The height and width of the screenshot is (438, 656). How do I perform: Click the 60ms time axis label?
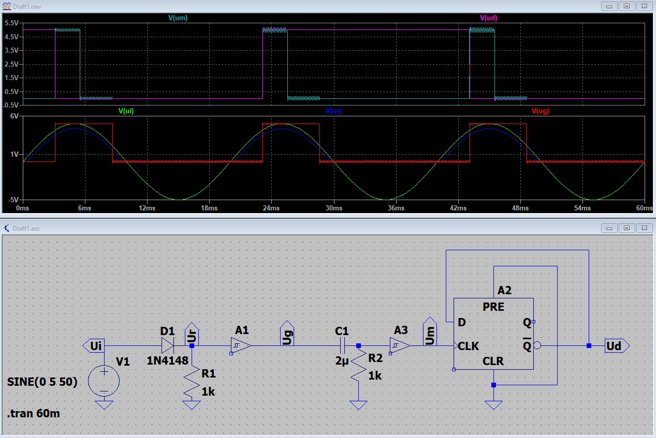coord(644,207)
